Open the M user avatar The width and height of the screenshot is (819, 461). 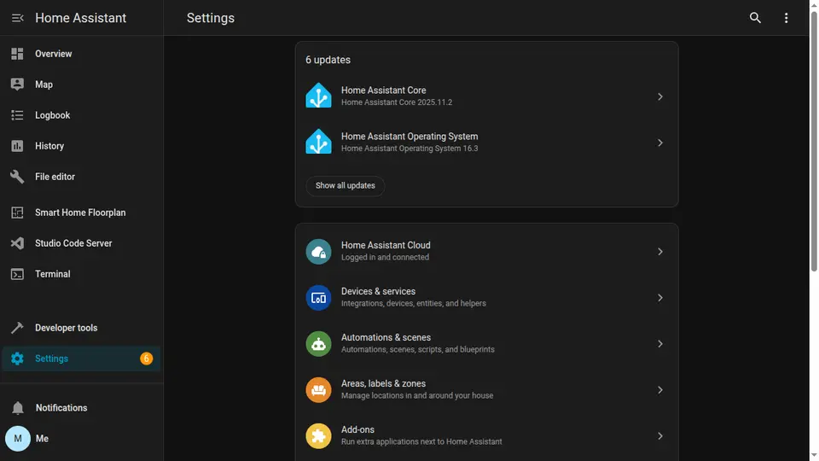click(18, 439)
